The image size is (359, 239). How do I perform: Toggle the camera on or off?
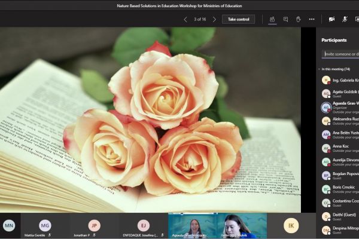331,20
